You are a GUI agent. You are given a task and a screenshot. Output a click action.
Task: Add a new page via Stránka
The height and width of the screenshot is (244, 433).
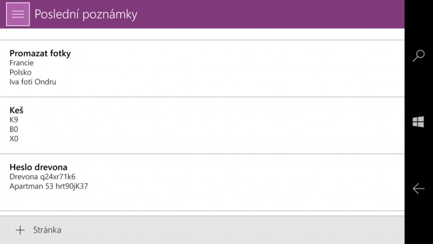tap(47, 230)
